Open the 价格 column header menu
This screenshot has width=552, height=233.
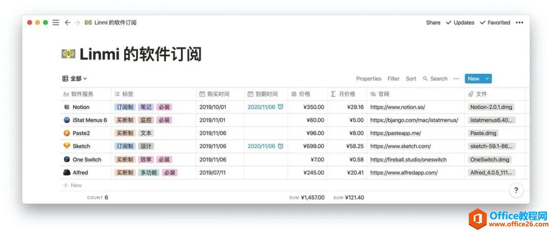[308, 94]
